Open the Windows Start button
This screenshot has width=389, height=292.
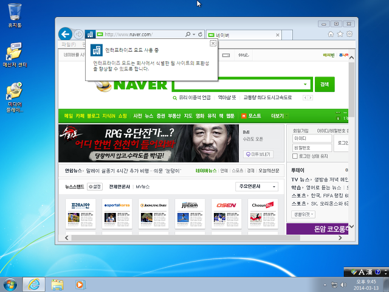click(10, 285)
